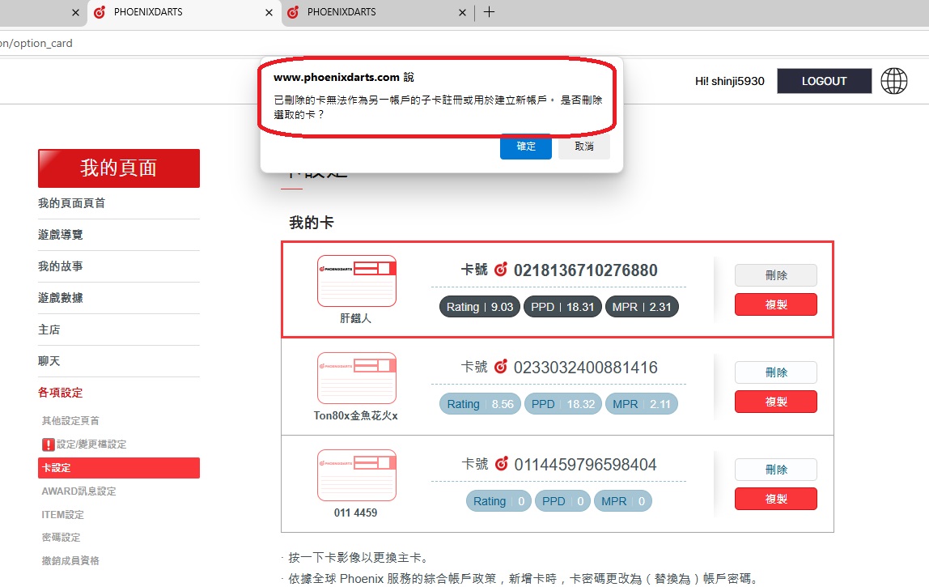The height and width of the screenshot is (587, 929).
Task: Cancel the dialog with 取消
Action: click(583, 147)
